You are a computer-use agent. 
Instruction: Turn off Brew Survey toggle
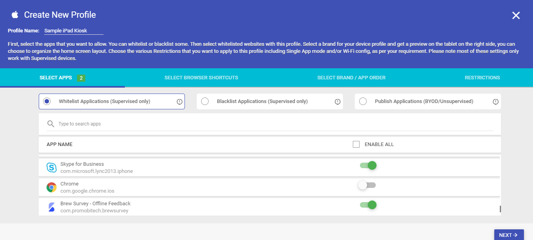click(368, 205)
